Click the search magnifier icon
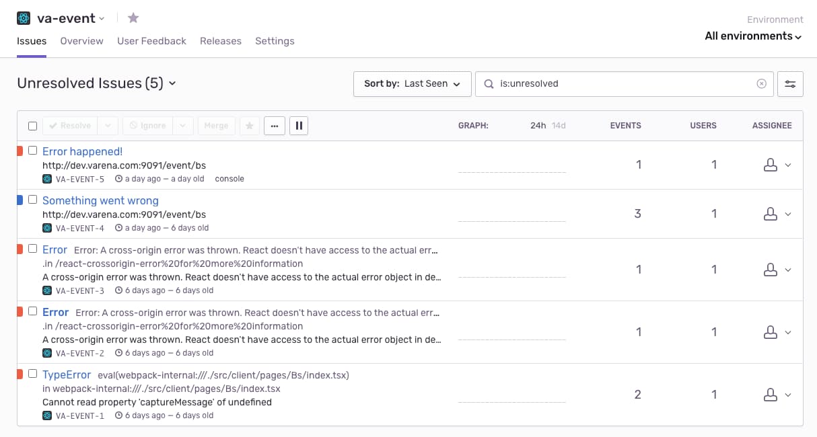 click(x=489, y=84)
